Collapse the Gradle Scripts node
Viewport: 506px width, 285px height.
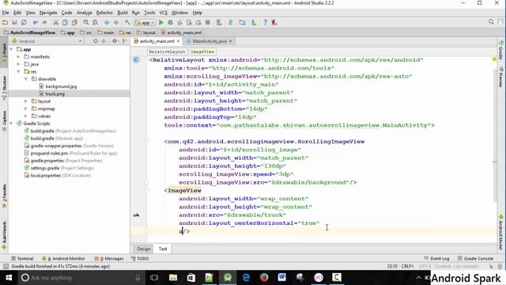click(11, 123)
